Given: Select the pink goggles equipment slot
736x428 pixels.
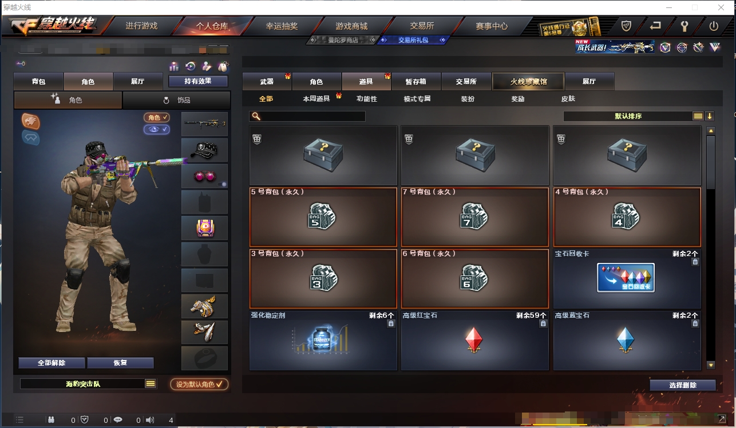Looking at the screenshot, I should tap(204, 176).
